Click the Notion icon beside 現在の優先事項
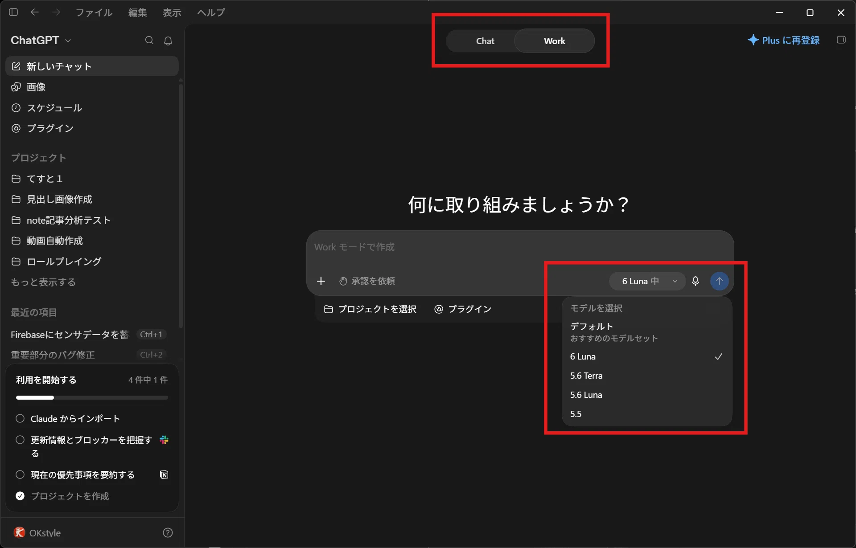The width and height of the screenshot is (856, 548). [x=164, y=474]
